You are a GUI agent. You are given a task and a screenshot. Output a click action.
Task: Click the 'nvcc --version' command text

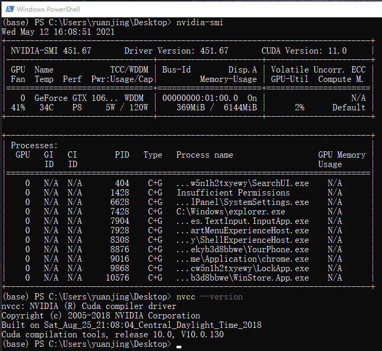(210, 297)
